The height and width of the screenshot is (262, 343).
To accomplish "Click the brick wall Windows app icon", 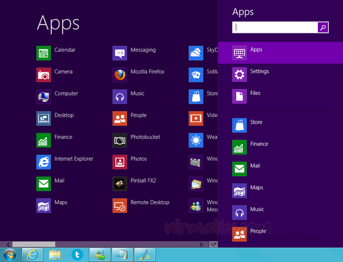I will tap(196, 162).
